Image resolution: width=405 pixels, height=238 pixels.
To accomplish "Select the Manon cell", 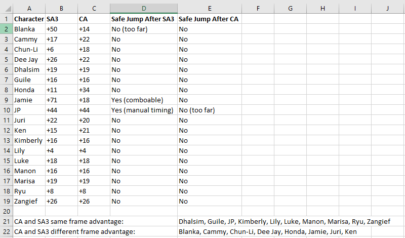I will [29, 171].
